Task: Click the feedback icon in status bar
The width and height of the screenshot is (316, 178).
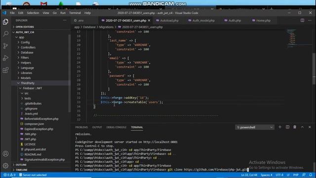Action: tap(304, 175)
